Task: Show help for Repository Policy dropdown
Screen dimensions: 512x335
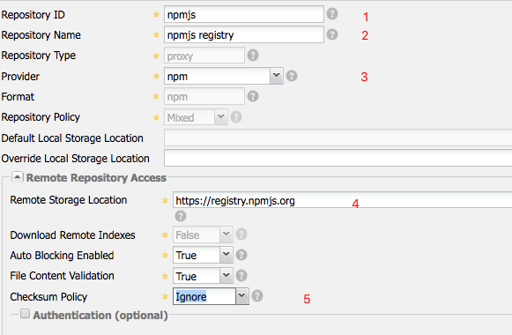Action: (x=236, y=117)
